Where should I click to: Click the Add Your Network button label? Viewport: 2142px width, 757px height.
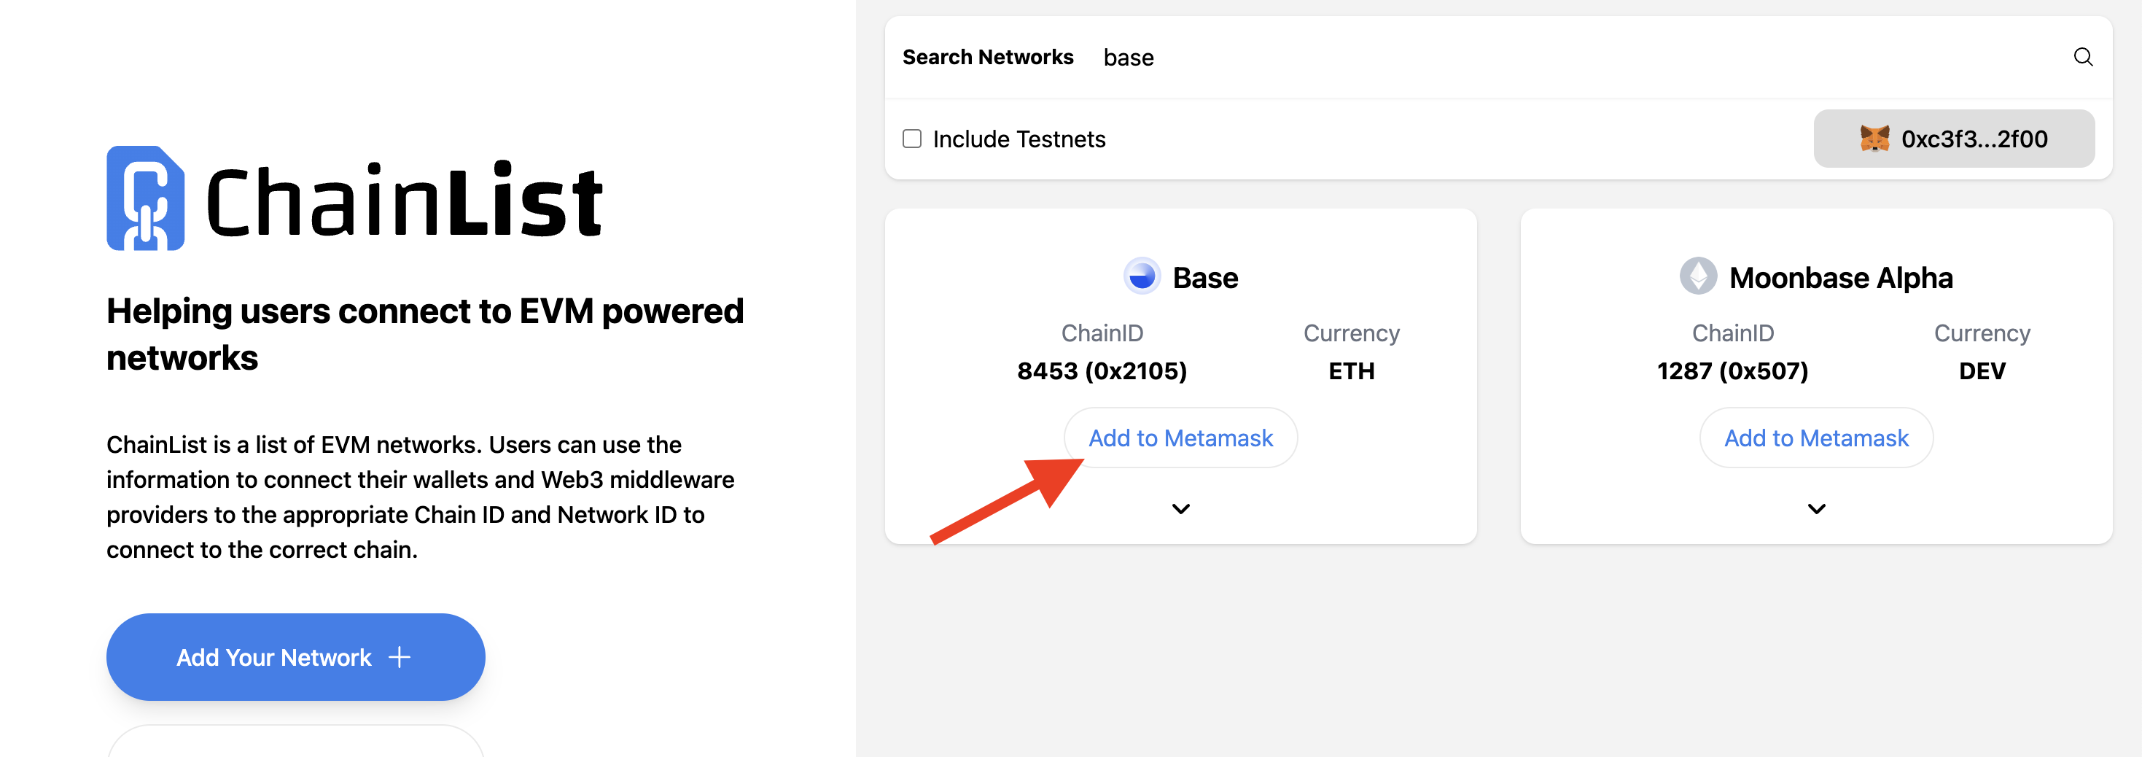273,657
